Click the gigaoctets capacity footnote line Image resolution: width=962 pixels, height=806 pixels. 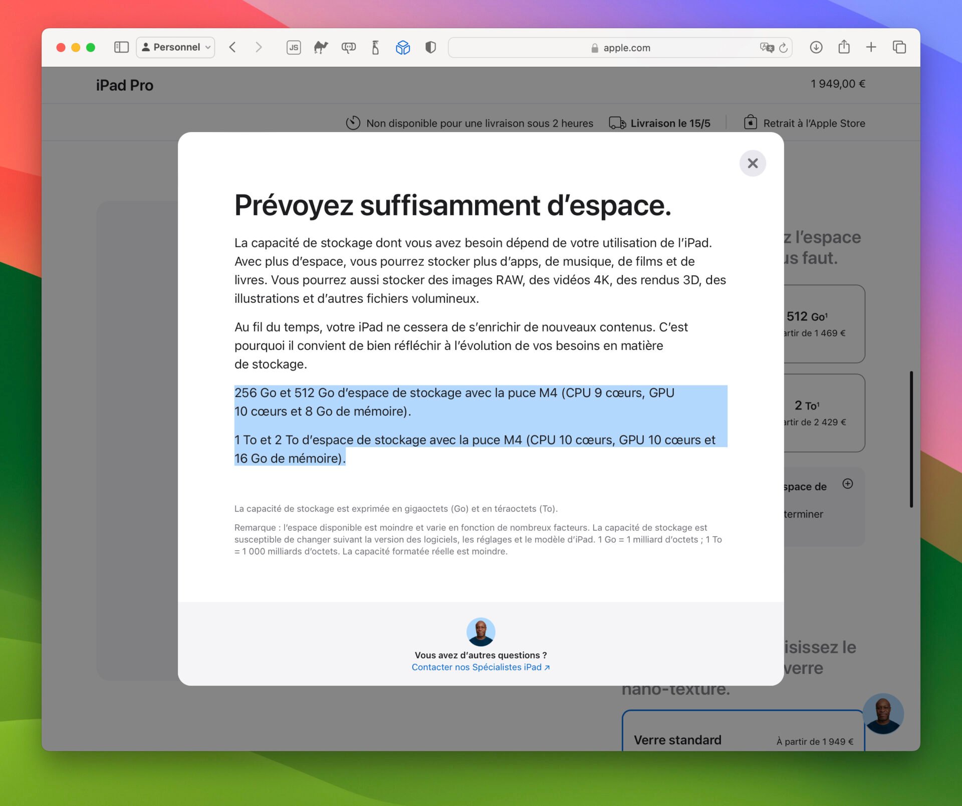click(396, 509)
